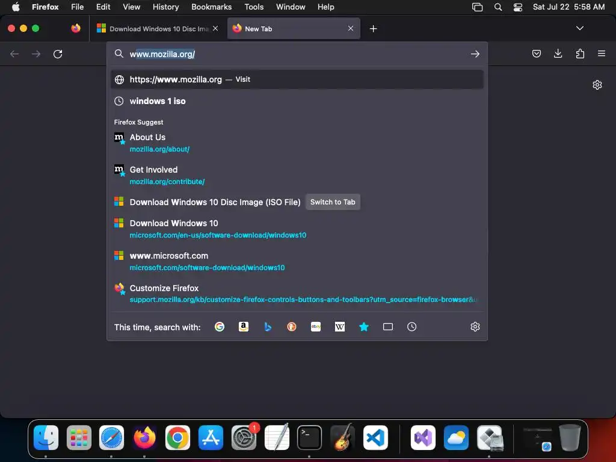
Task: Open GarageBand from the Dock
Action: pos(342,437)
